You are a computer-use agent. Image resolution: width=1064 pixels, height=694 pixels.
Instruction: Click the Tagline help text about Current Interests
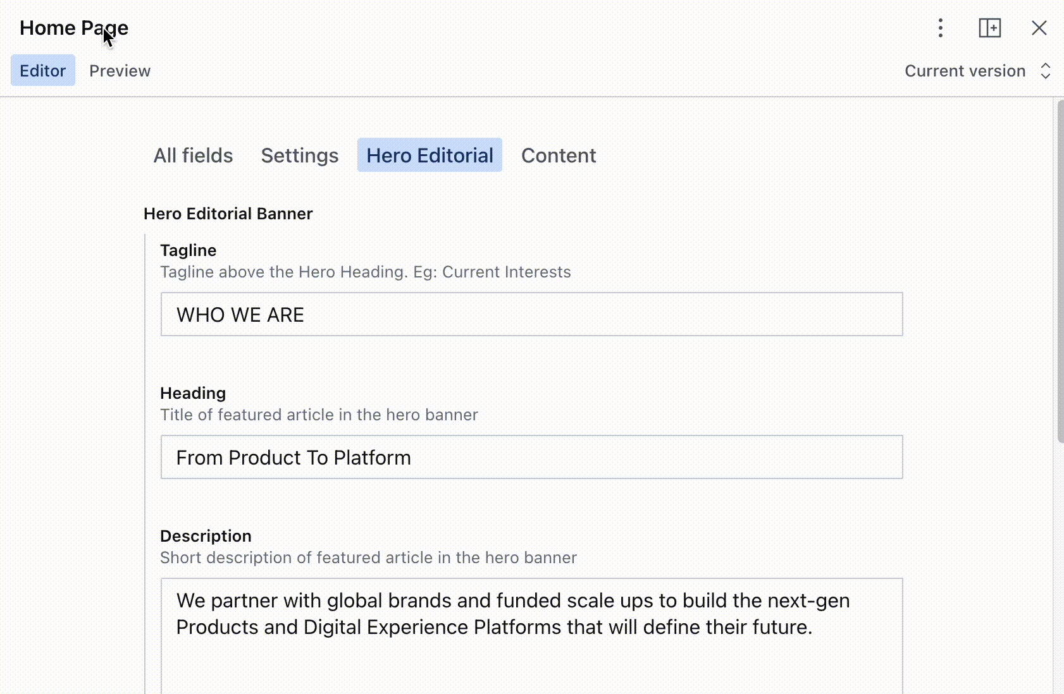(x=365, y=272)
